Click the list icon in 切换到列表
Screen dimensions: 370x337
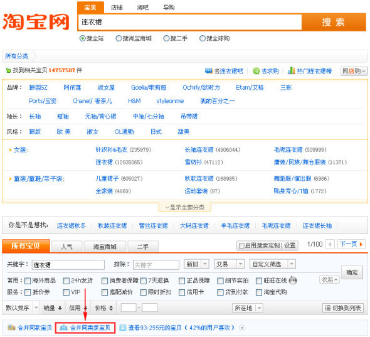point(328,308)
